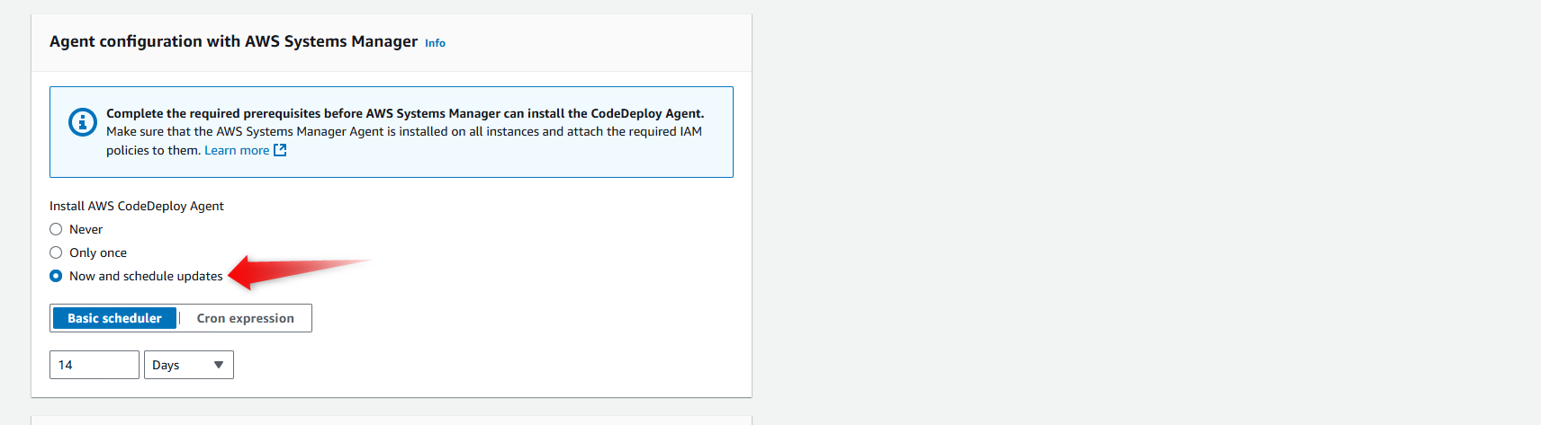Click the Install AWS CodeDeploy Agent label
1541x425 pixels.
pos(137,206)
